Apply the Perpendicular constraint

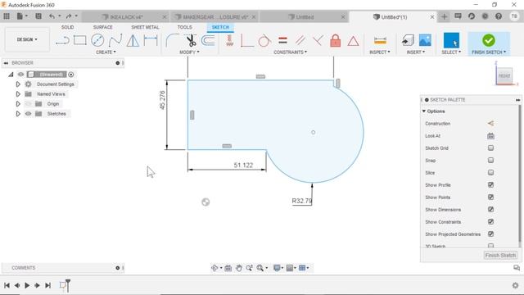pos(318,40)
